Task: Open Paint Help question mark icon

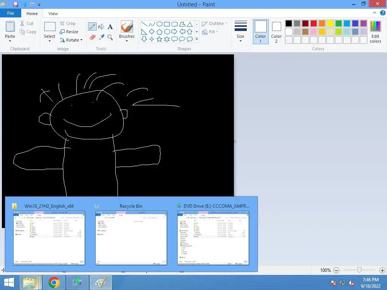Action: pyautogui.click(x=382, y=13)
